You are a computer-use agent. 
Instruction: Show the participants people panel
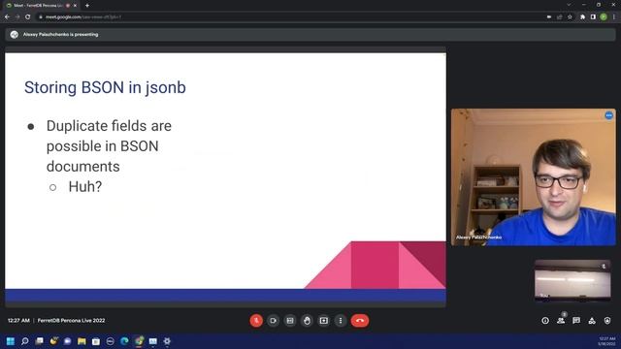click(561, 321)
